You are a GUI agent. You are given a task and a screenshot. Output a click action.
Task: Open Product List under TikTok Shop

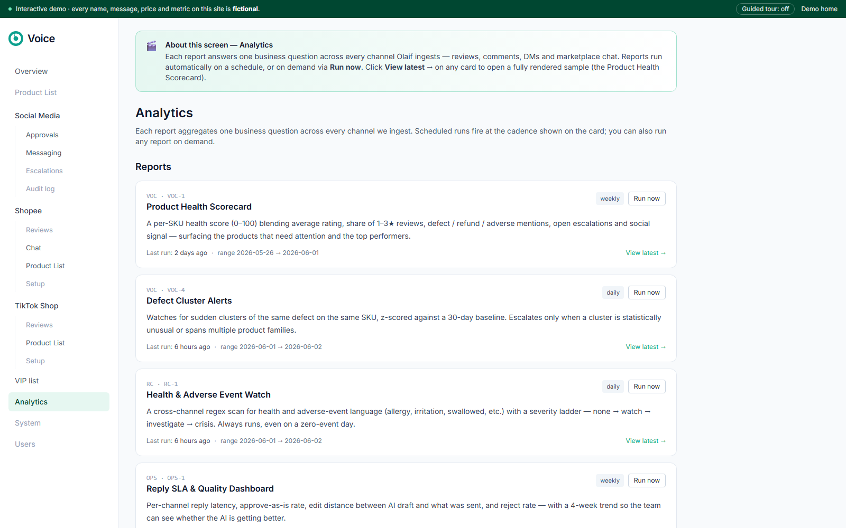coord(45,343)
